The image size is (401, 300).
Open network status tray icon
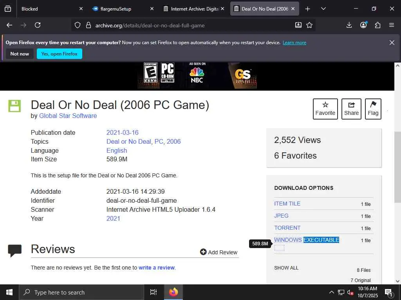(x=341, y=292)
